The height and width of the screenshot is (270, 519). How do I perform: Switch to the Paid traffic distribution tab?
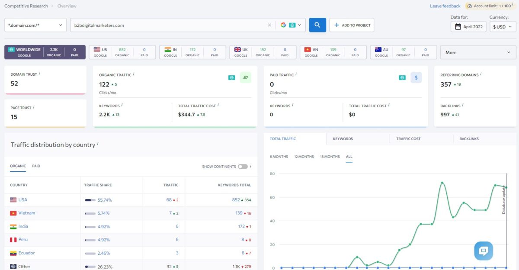coord(36,166)
